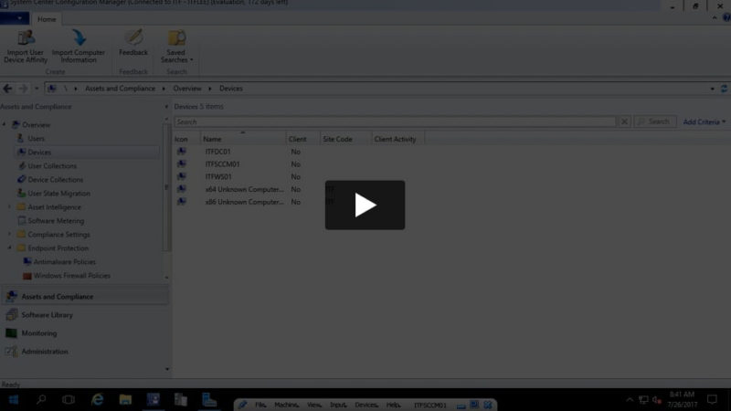Open the Administration workspace
Image resolution: width=731 pixels, height=411 pixels.
(44, 352)
